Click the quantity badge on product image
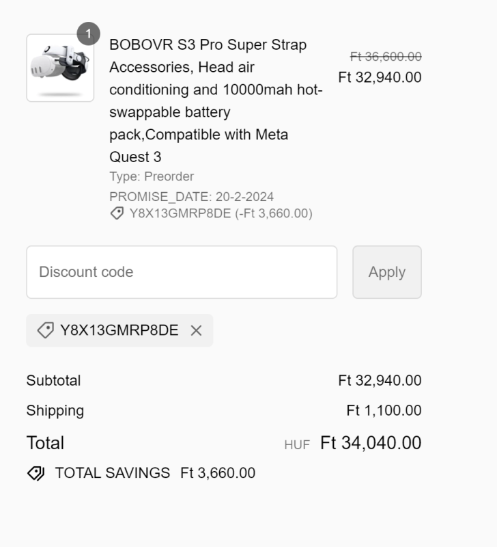The width and height of the screenshot is (497, 547). click(x=88, y=34)
